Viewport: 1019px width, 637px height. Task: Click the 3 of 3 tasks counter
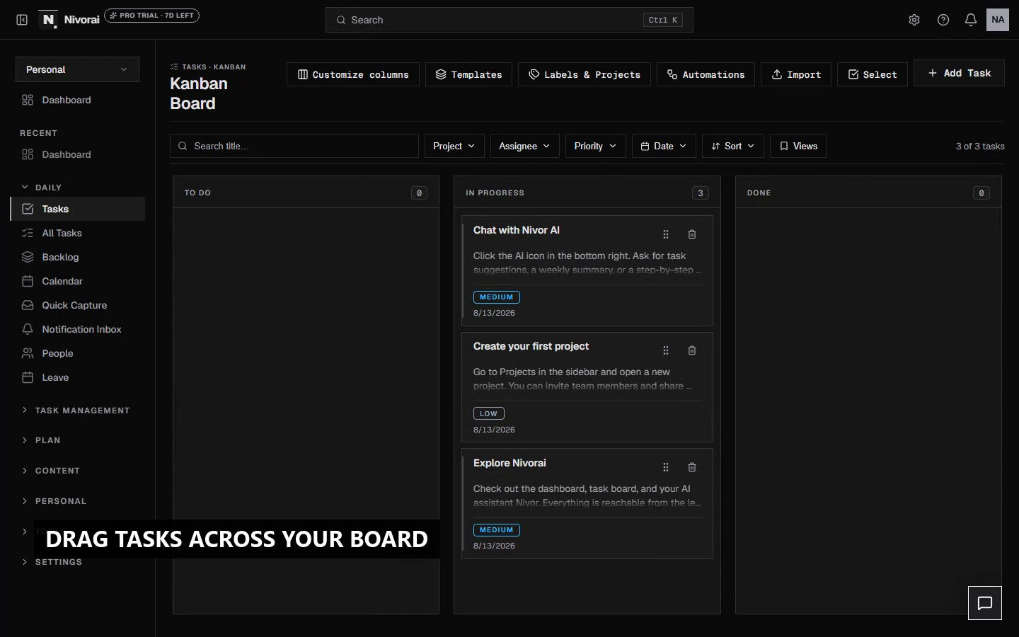coord(980,146)
